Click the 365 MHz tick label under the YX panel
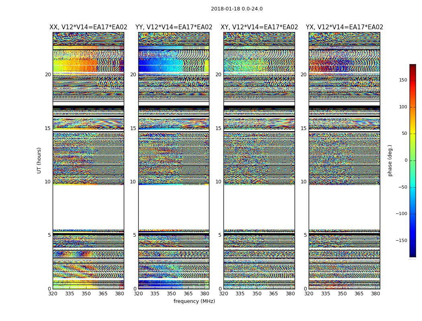 coord(359,294)
